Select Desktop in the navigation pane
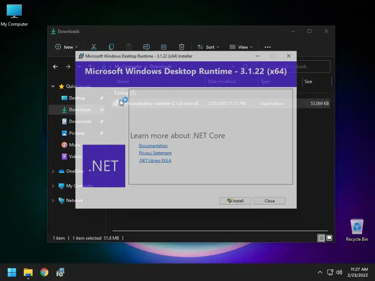Screen dimensions: 375x281 pyautogui.click(x=77, y=98)
